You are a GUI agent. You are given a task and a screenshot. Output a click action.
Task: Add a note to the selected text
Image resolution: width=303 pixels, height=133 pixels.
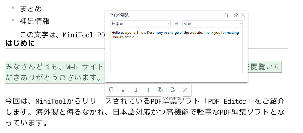[173, 90]
